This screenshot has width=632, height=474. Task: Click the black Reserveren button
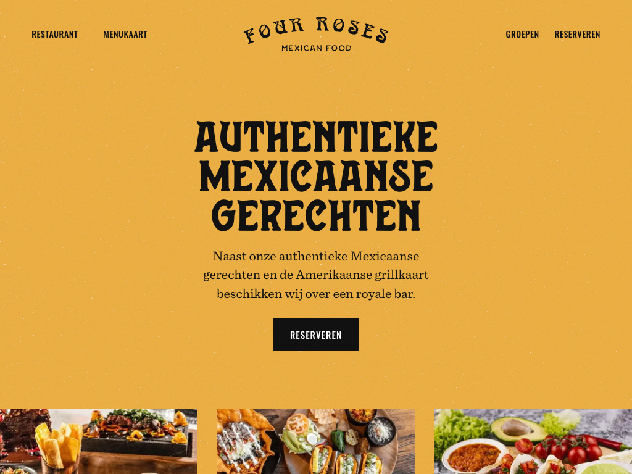tap(316, 335)
